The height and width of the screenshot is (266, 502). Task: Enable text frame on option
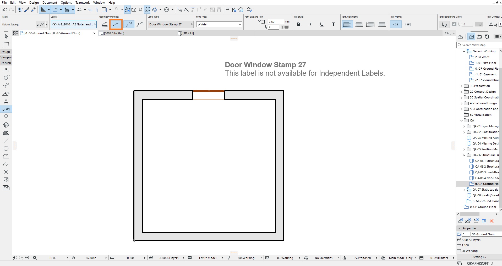(407, 24)
